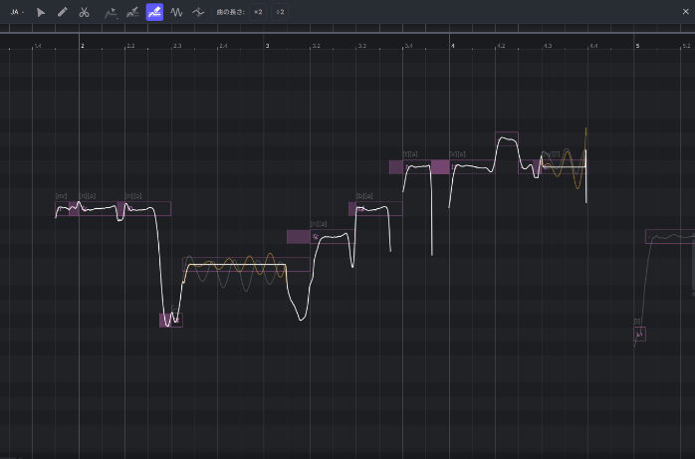The width and height of the screenshot is (695, 459).
Task: Click the ×2 length multiply button
Action: pyautogui.click(x=258, y=12)
